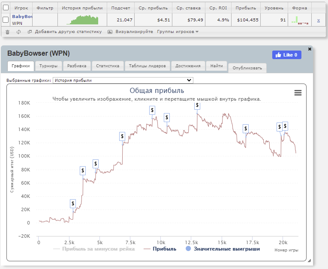Click the trash delete icon below the table
The image size is (328, 269).
click(7, 32)
